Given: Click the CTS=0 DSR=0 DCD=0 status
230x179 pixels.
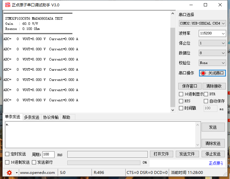Looking at the screenshot, I should pos(147,173).
